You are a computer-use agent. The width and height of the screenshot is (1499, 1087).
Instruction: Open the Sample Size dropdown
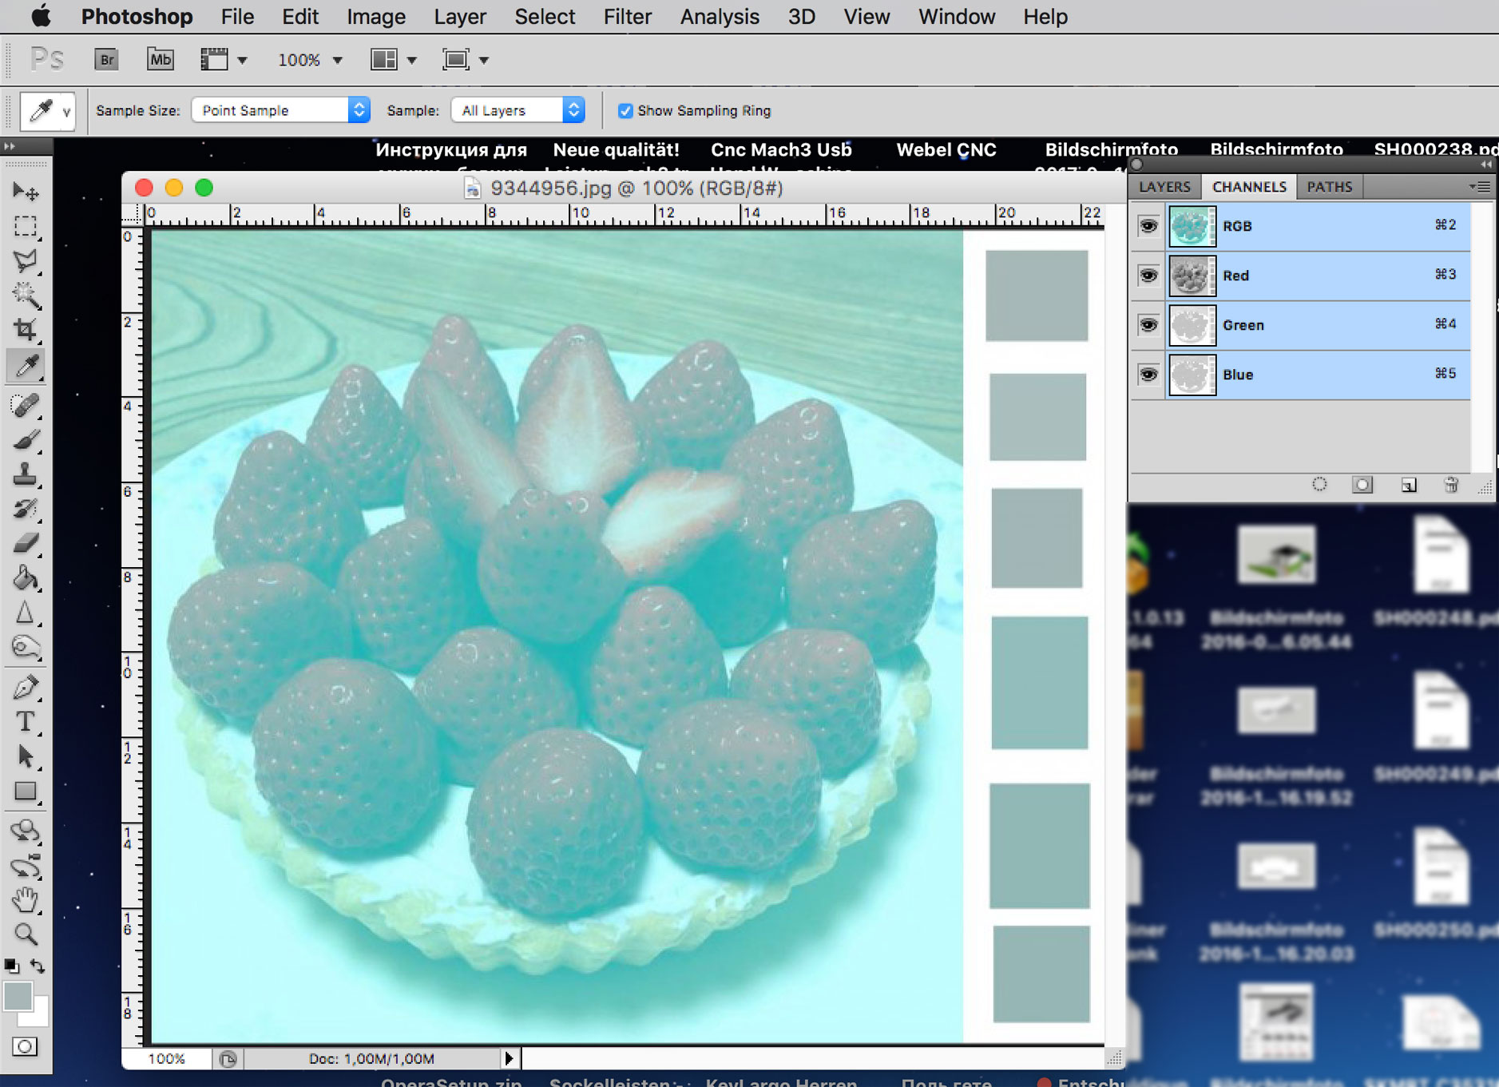coord(280,110)
